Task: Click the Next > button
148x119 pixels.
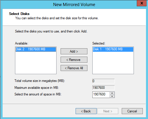Action: pos(108,111)
